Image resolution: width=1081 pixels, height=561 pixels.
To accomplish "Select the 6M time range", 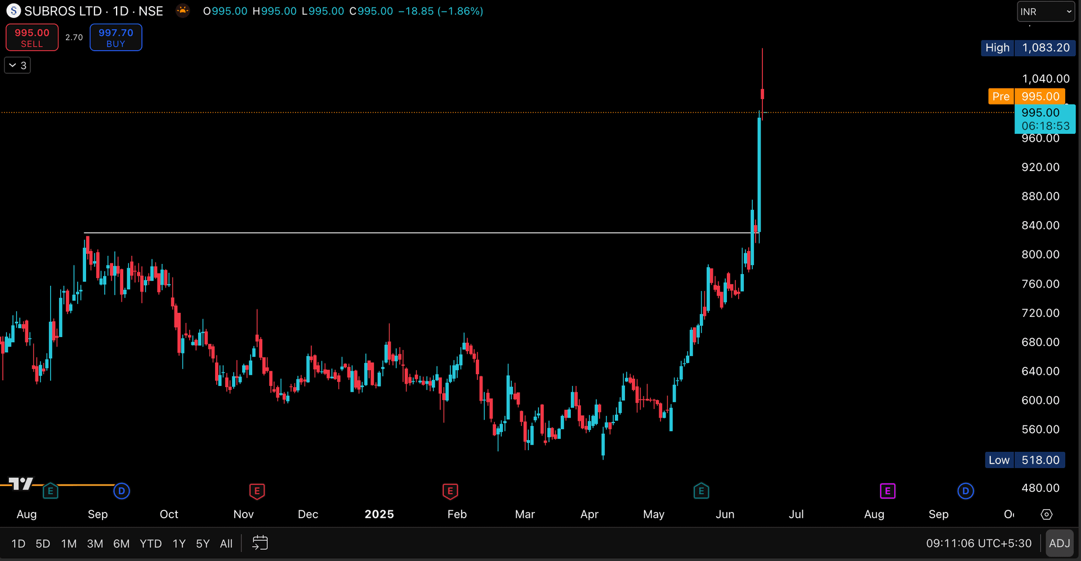I will [x=122, y=544].
